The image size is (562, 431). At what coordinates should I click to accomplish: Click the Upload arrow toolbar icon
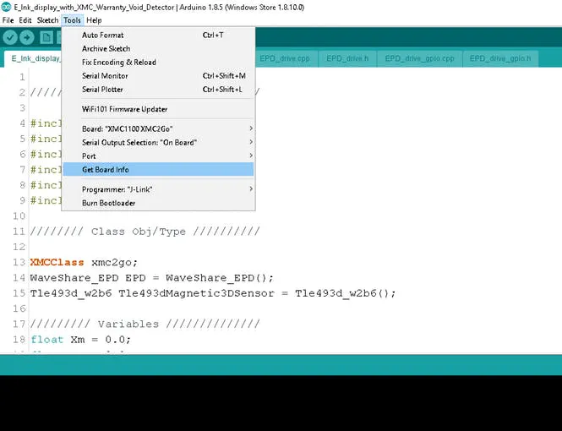pyautogui.click(x=27, y=37)
